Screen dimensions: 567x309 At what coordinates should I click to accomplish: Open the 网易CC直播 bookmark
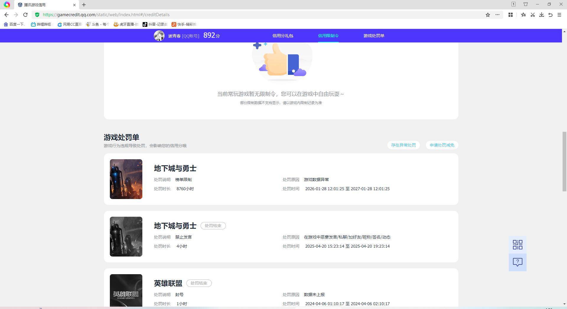(x=69, y=24)
